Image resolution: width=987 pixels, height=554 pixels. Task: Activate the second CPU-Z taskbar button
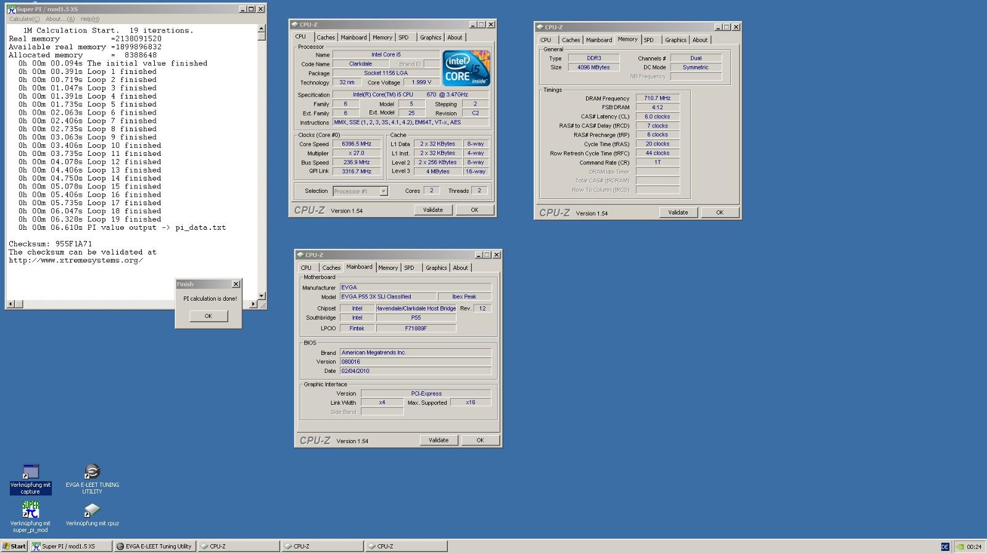(x=323, y=546)
